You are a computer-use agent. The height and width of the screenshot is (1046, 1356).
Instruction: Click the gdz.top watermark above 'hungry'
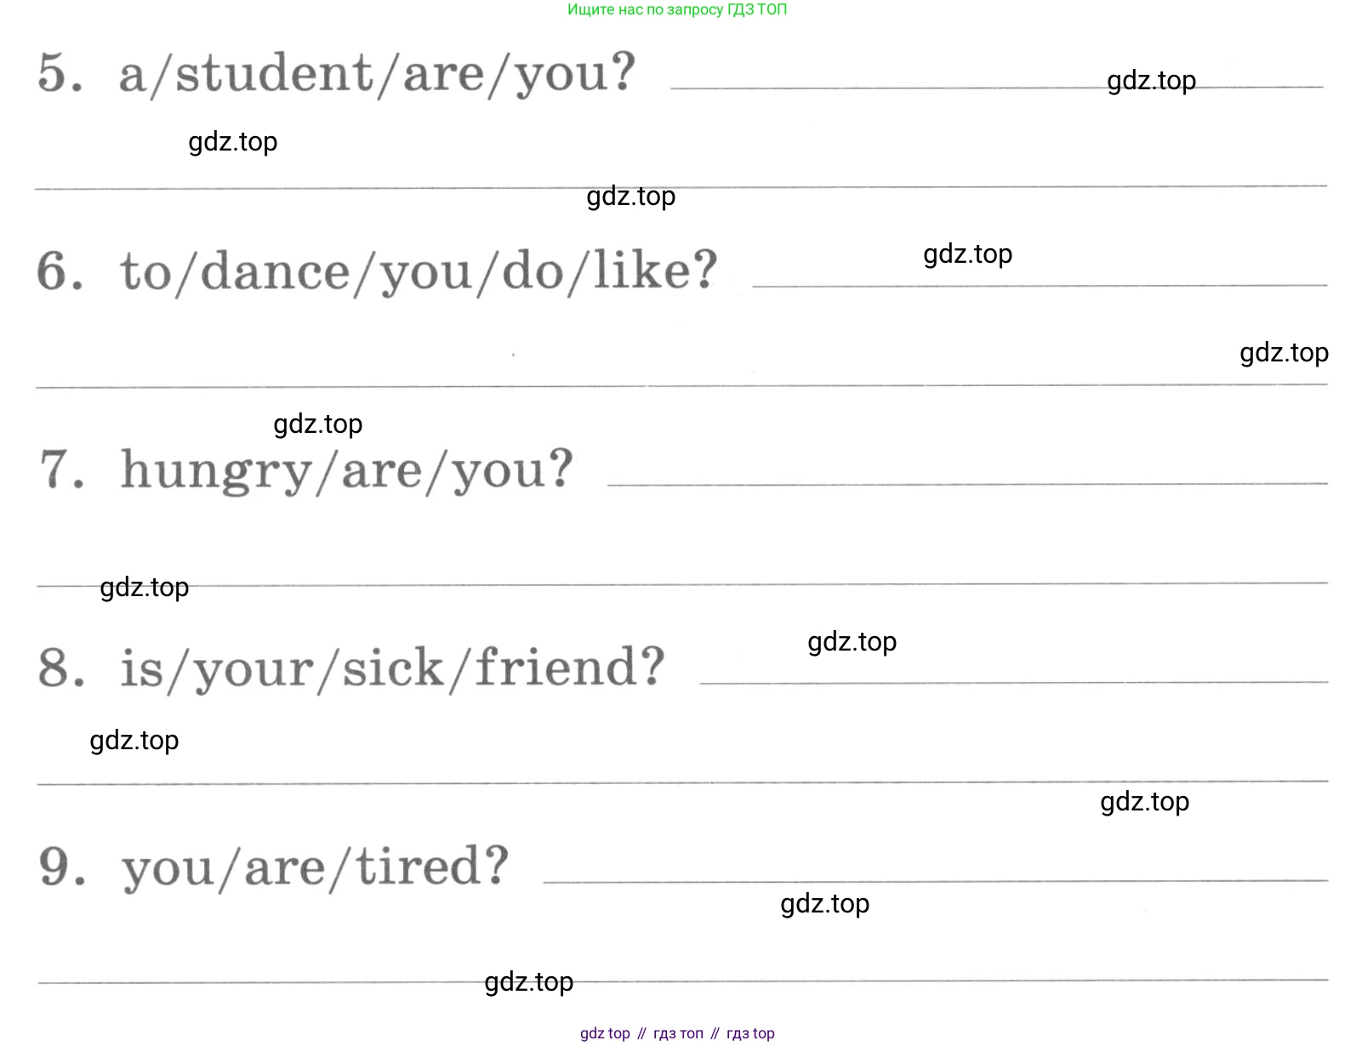click(317, 424)
